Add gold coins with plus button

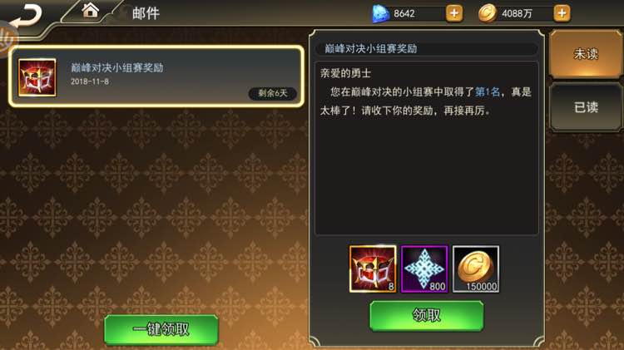pyautogui.click(x=562, y=13)
